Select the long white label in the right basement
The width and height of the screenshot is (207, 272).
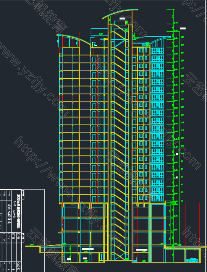[x=142, y=250]
